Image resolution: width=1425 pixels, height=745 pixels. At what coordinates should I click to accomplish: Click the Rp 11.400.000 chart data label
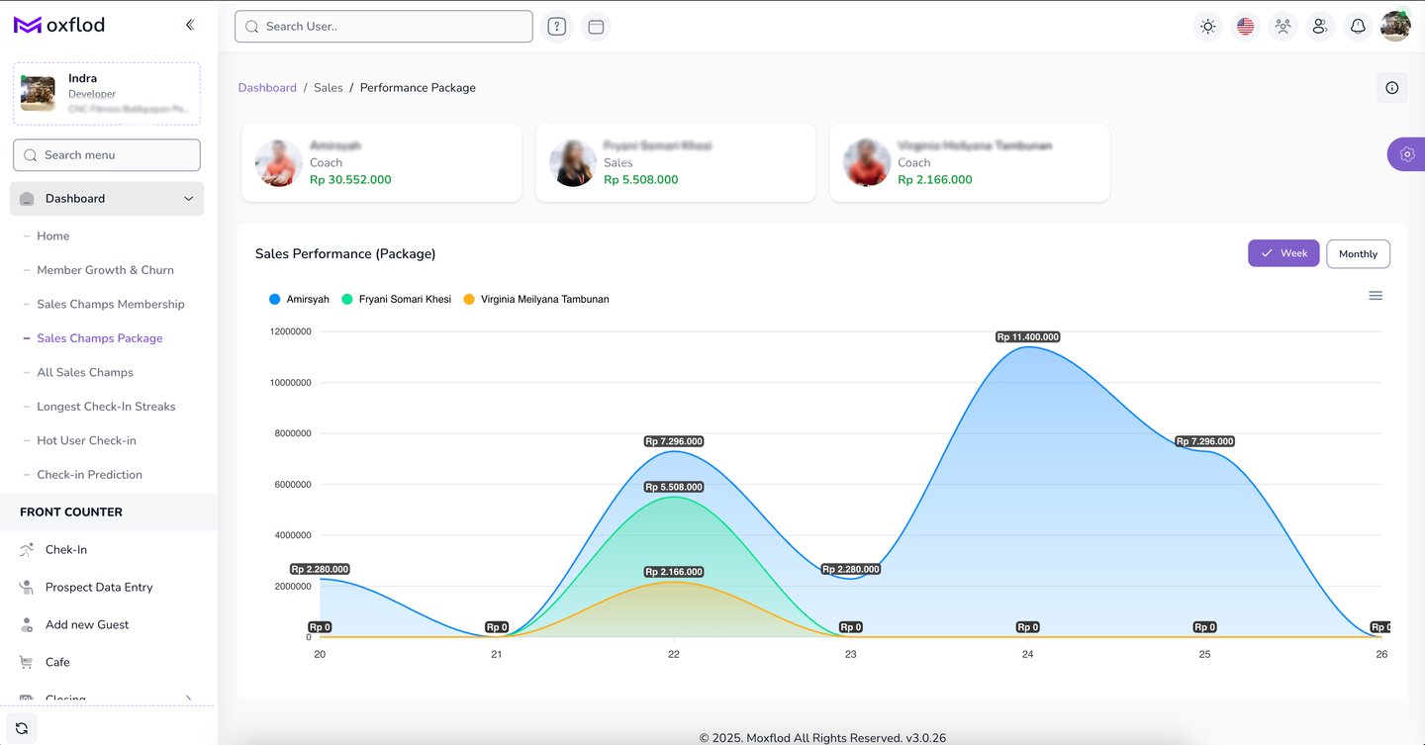point(1028,337)
